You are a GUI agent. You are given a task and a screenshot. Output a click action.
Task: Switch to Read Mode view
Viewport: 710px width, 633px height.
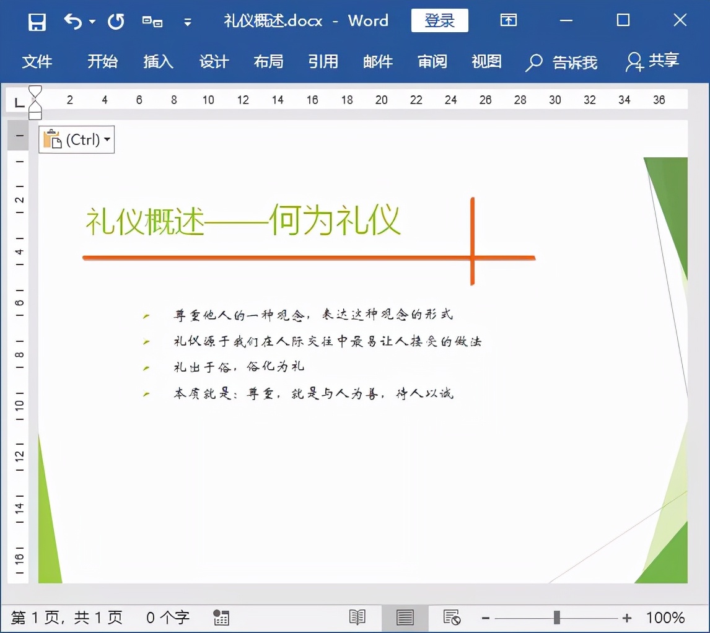[358, 618]
